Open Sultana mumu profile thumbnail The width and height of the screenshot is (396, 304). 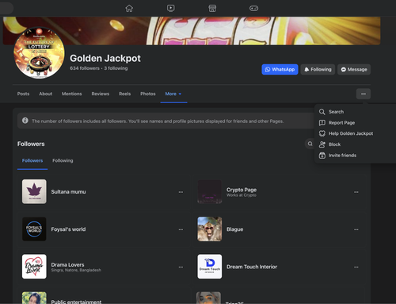point(34,191)
